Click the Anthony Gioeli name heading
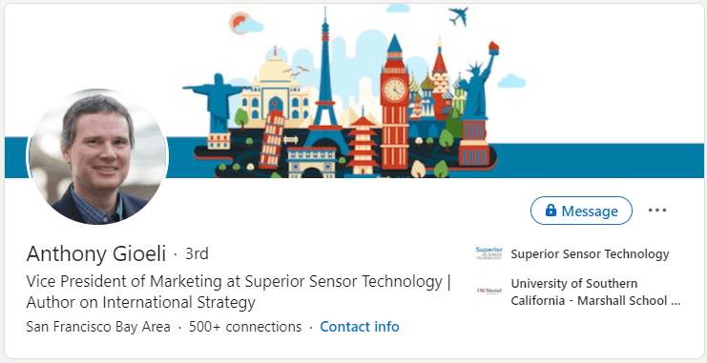 tap(96, 254)
